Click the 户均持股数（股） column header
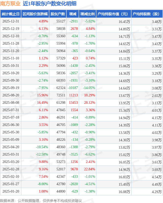 147,14
